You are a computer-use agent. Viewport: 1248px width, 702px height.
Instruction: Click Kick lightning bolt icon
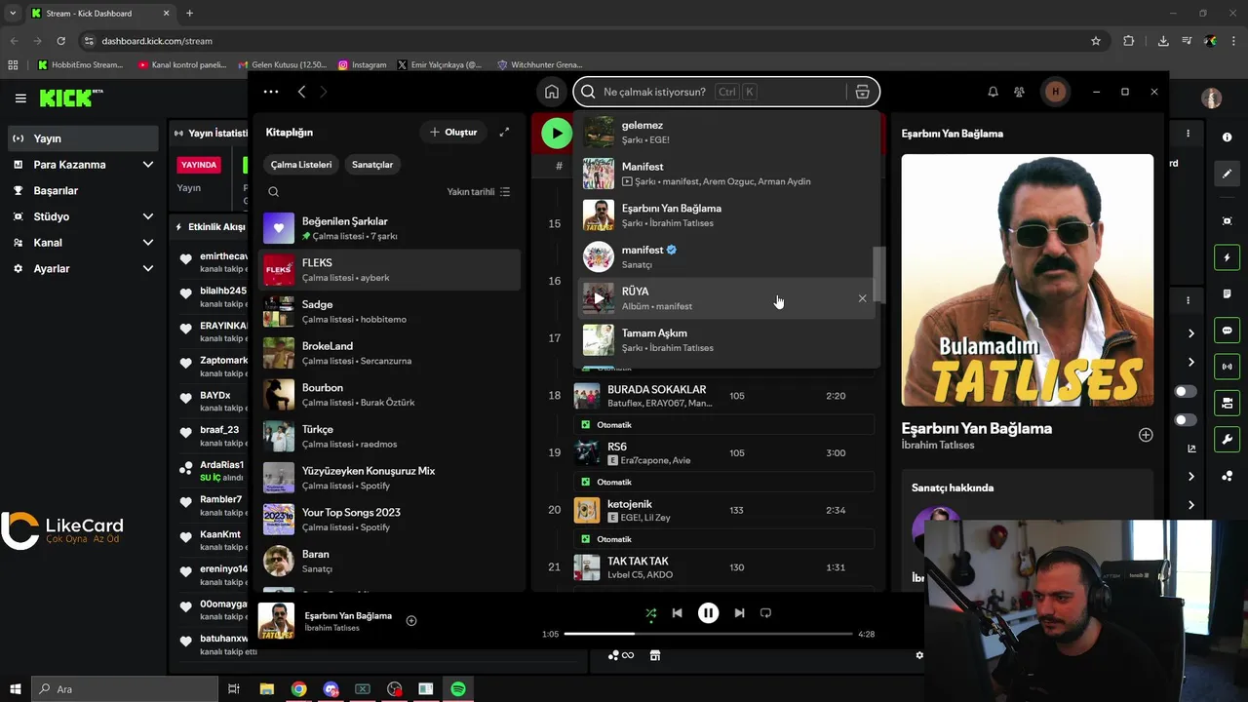(x=1227, y=257)
